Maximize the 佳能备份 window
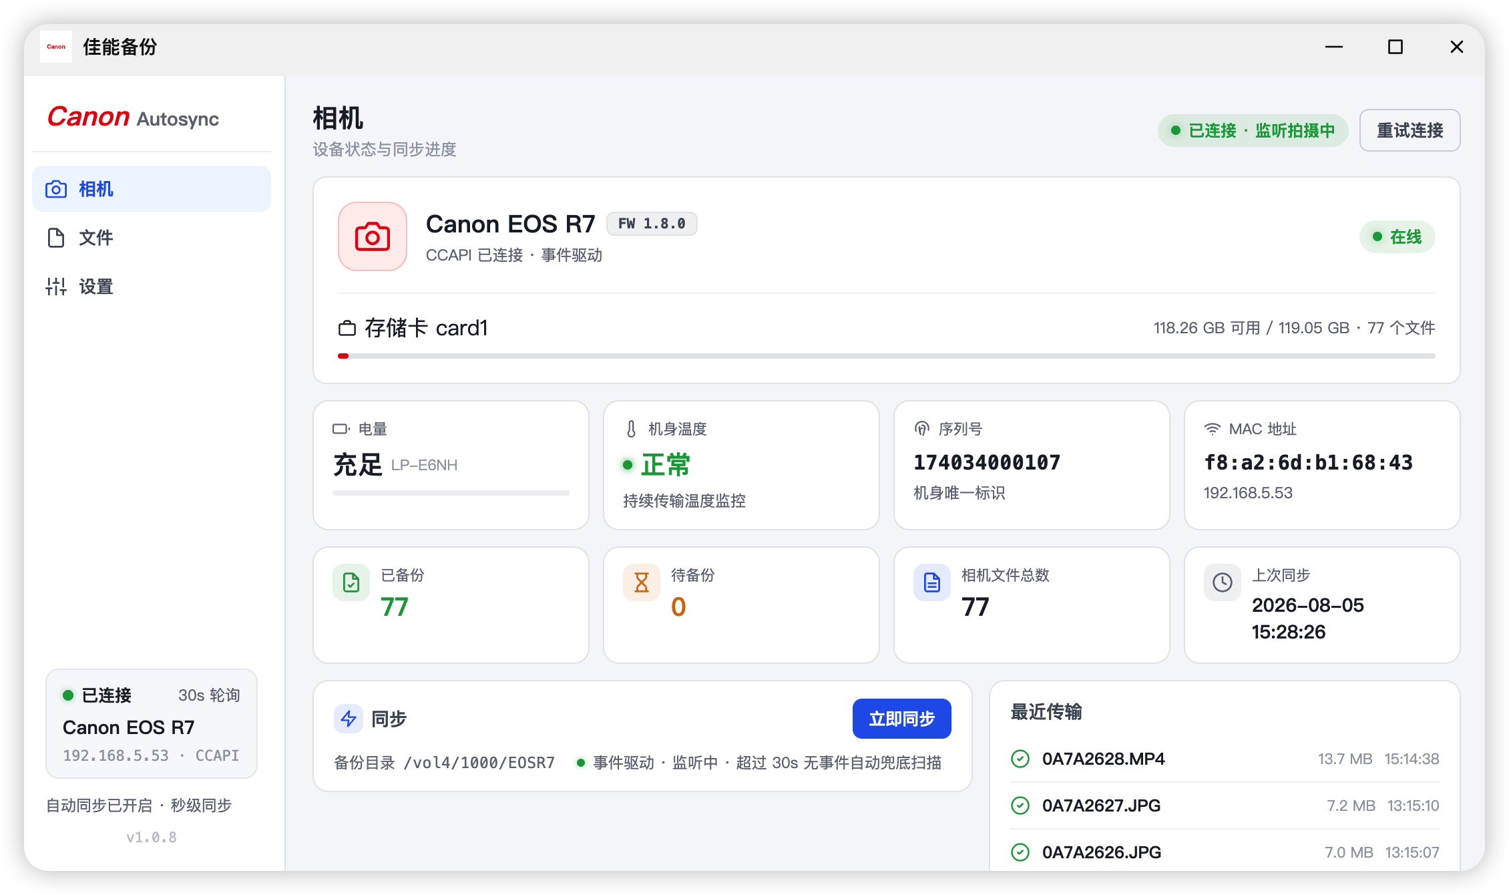The height and width of the screenshot is (895, 1509). point(1395,47)
